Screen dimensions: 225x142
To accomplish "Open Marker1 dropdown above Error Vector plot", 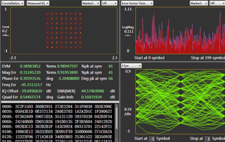I will tap(199, 3).
